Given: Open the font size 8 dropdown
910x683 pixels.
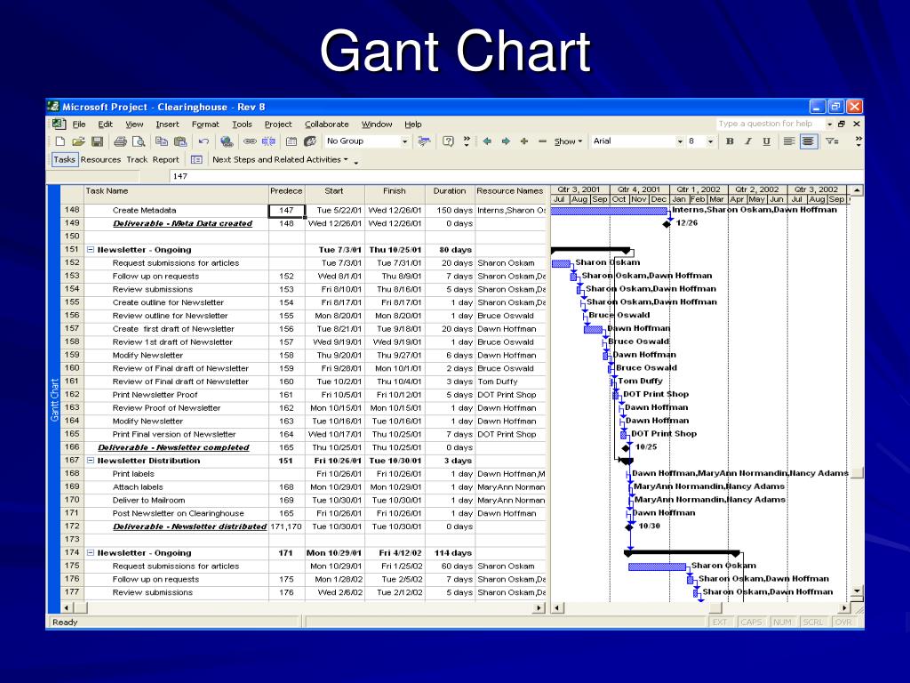Looking at the screenshot, I should pyautogui.click(x=710, y=141).
